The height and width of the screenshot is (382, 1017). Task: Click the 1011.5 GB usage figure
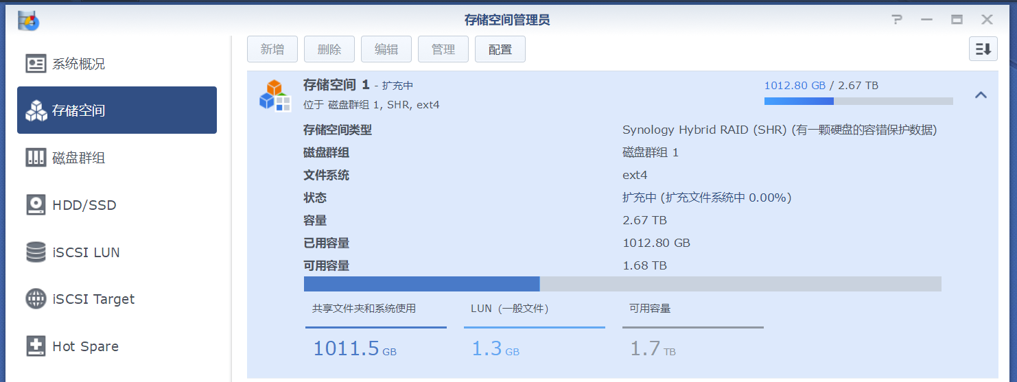355,348
